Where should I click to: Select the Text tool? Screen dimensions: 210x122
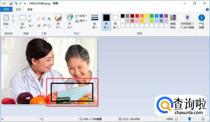49,19
